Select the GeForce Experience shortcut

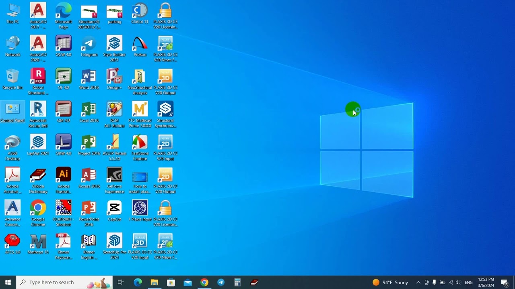tap(114, 181)
